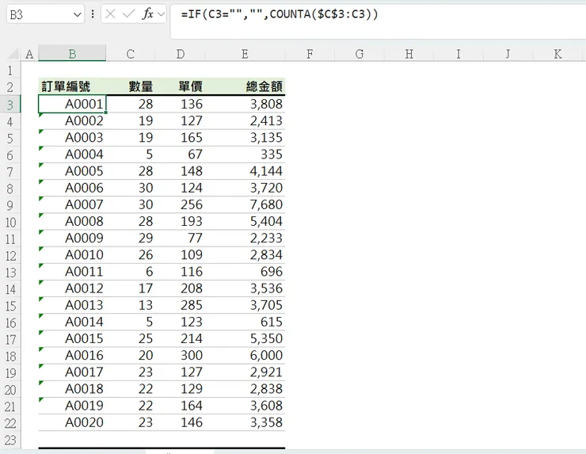Select column B header
The image size is (586, 454).
[72, 54]
